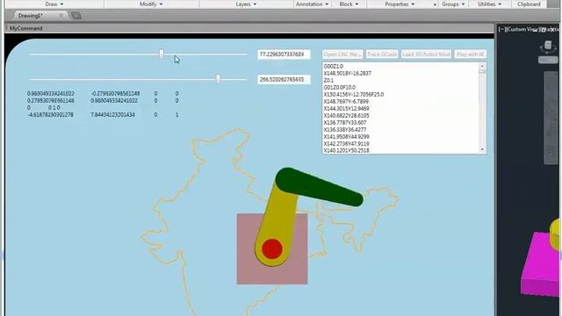Expand the Modify ribbon panel
Screen dimensions: 562x316
(x=151, y=4)
